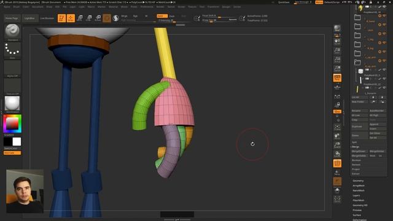Click the Rotate view icon in right shelf
393x221 pixels.
point(337,154)
